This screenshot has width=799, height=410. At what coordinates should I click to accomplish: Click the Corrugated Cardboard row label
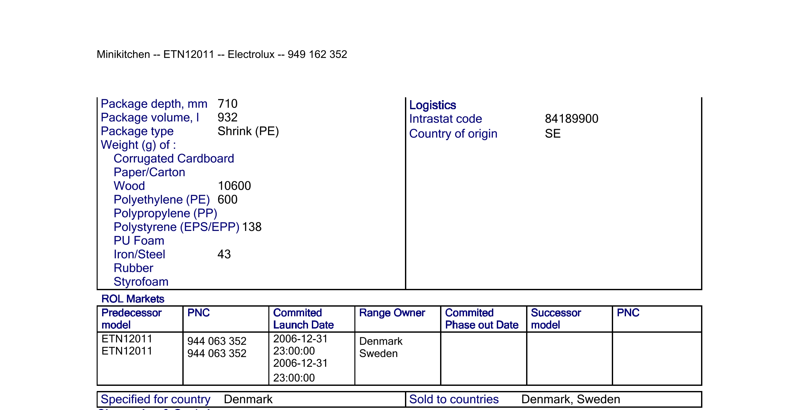pos(174,159)
